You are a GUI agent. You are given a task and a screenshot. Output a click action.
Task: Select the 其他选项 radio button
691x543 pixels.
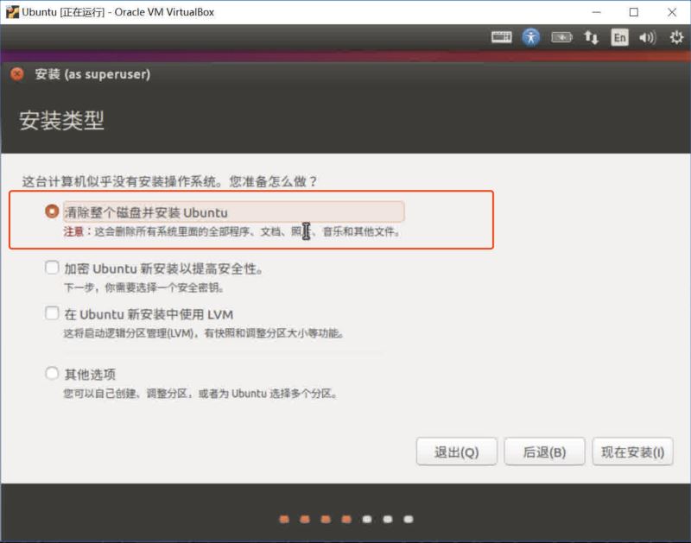[52, 373]
